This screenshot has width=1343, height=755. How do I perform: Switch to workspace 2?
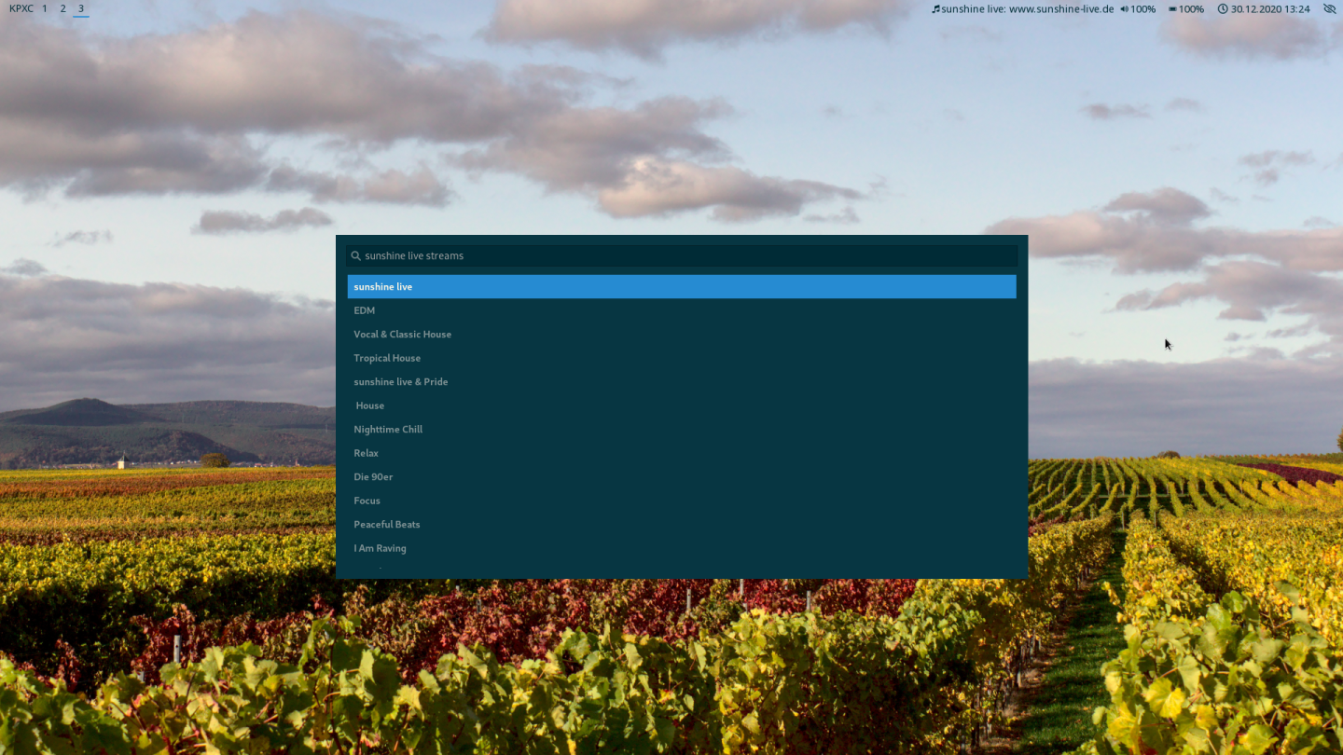pos(62,8)
